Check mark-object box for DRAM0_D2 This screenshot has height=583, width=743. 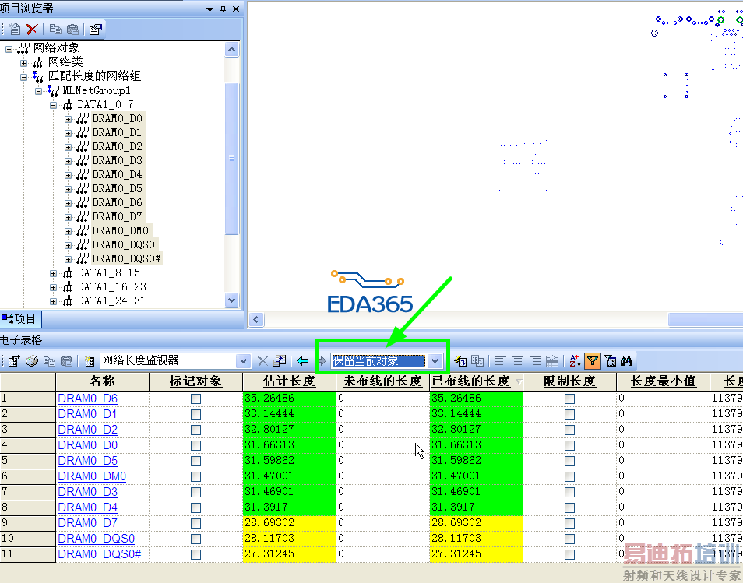pyautogui.click(x=195, y=430)
